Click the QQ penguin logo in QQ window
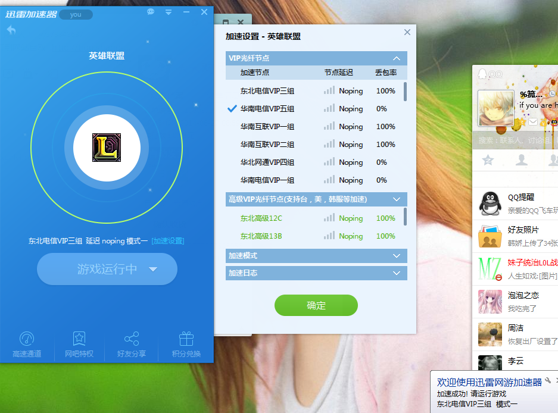Screen dimensions: 558x413 tap(482, 74)
